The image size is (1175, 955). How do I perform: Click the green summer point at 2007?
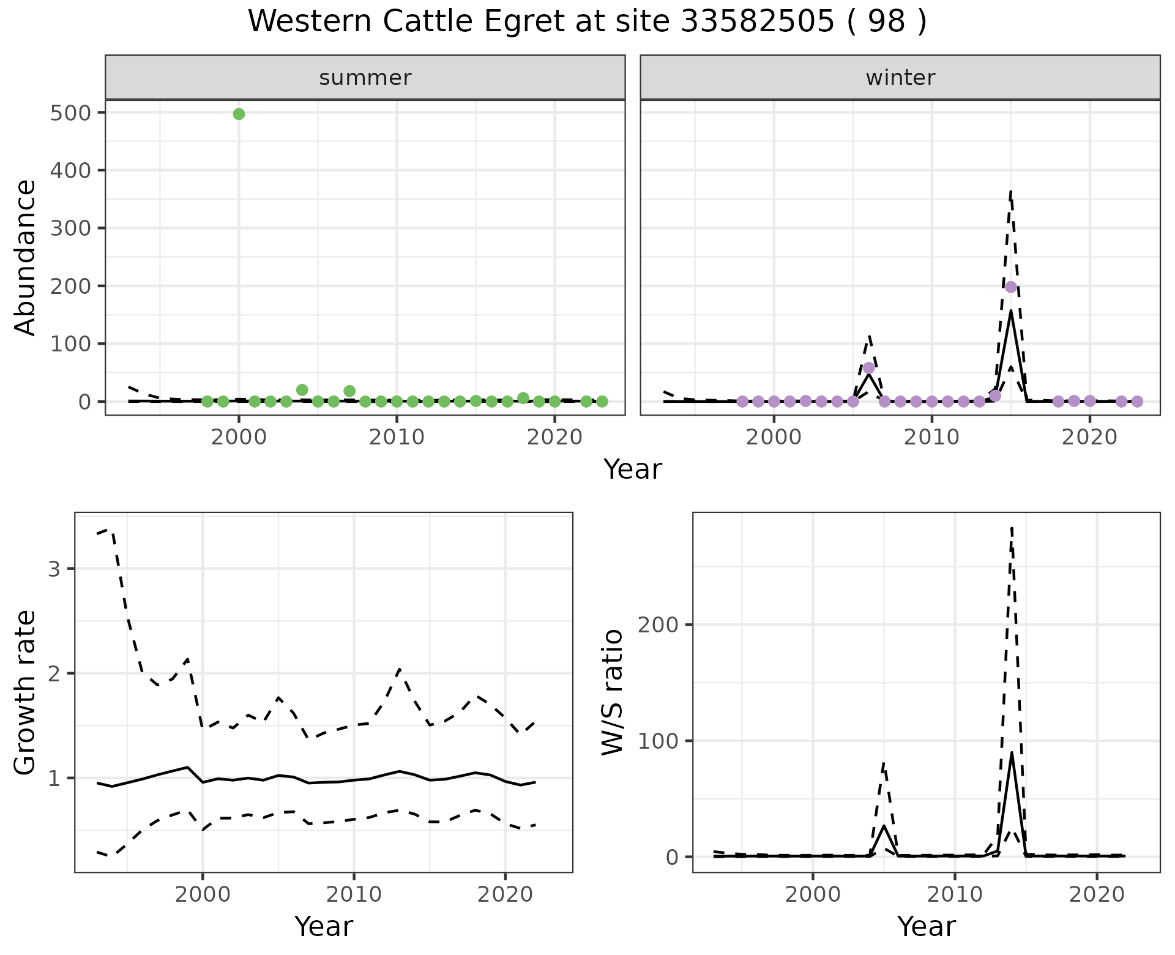pos(349,391)
